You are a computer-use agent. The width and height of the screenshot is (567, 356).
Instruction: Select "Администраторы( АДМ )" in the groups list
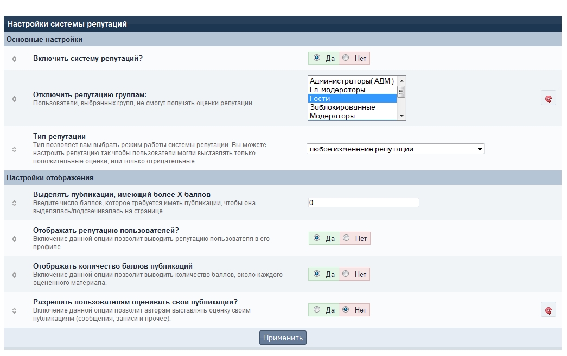coord(352,81)
